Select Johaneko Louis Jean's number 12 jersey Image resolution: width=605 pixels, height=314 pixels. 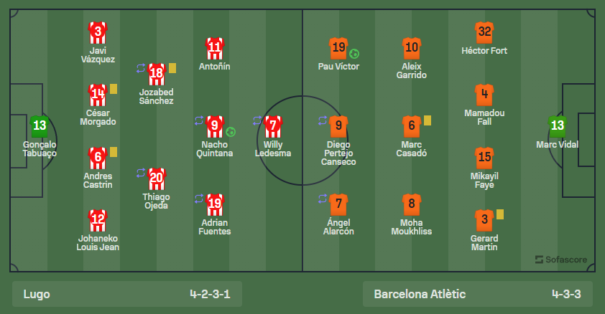click(98, 220)
